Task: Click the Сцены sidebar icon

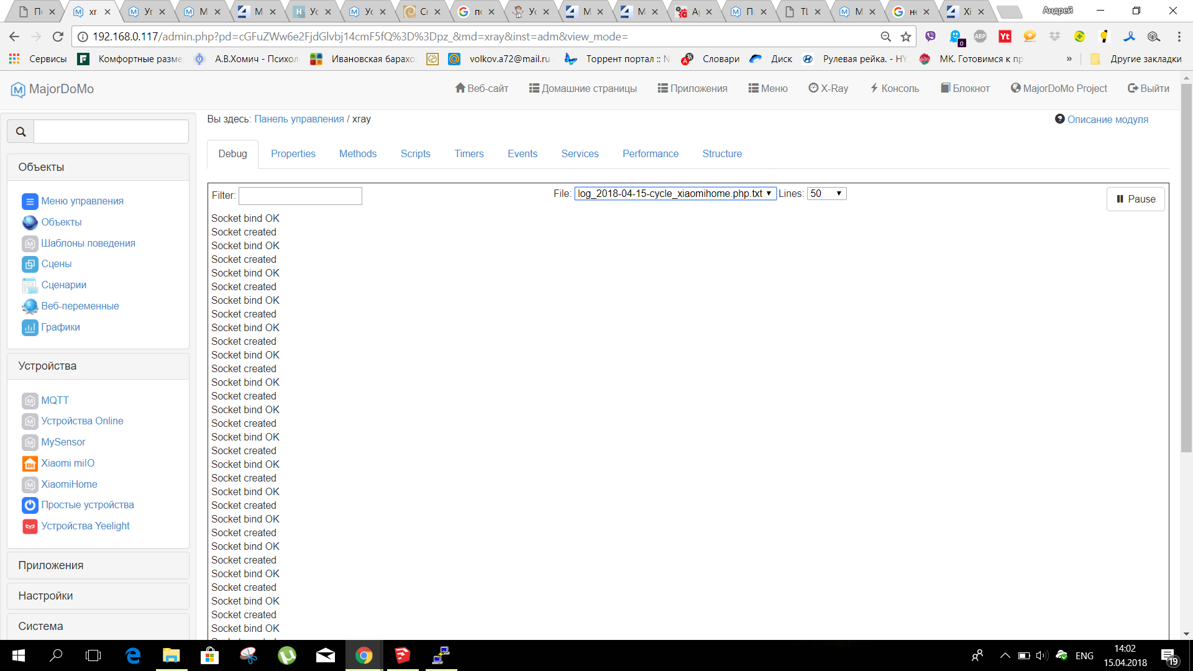Action: (30, 264)
